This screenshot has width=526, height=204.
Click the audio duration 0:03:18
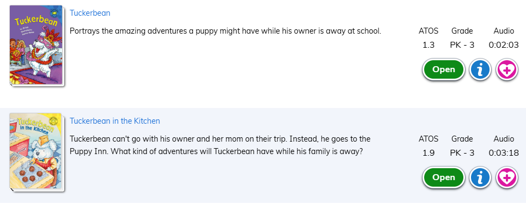coord(504,153)
